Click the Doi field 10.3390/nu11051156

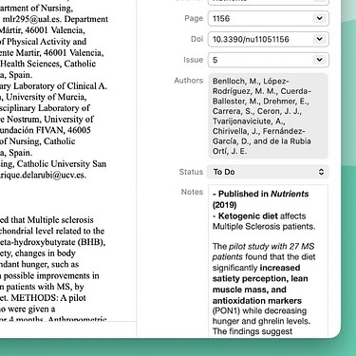268,39
